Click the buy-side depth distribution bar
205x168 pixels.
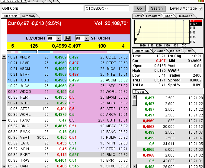(x=22, y=52)
